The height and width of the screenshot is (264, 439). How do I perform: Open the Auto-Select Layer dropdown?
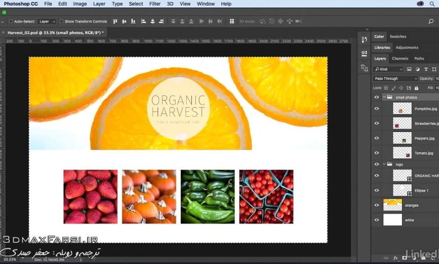47,21
